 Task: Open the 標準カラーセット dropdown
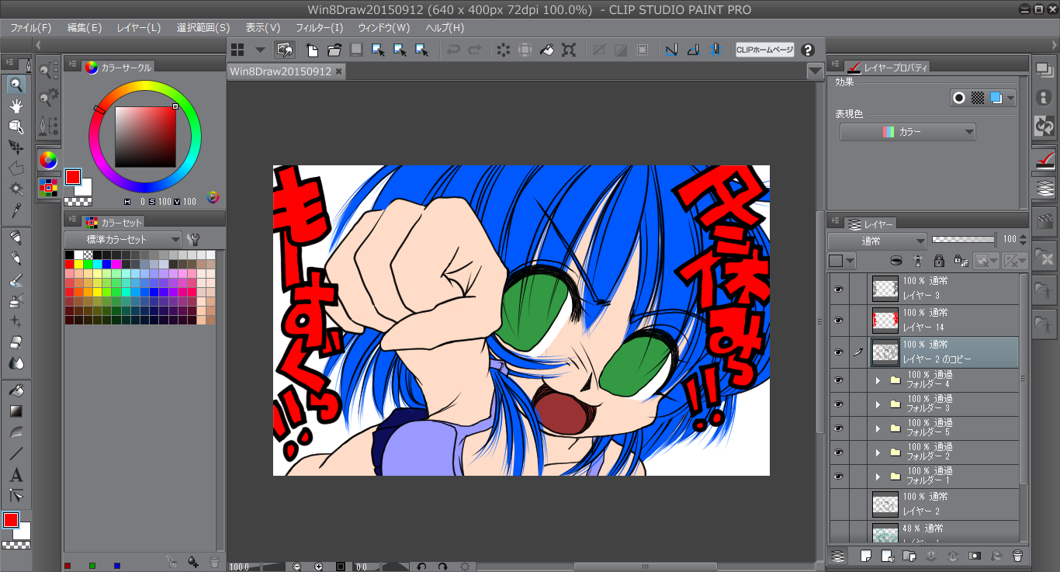[123, 239]
